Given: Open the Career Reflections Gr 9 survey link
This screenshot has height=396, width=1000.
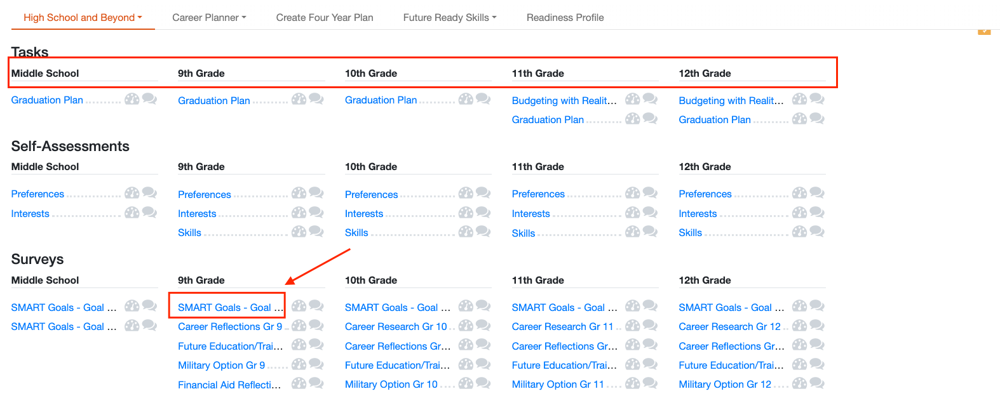Looking at the screenshot, I should click(230, 327).
